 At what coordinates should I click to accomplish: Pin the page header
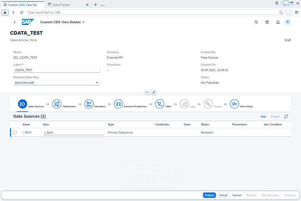coord(153,93)
